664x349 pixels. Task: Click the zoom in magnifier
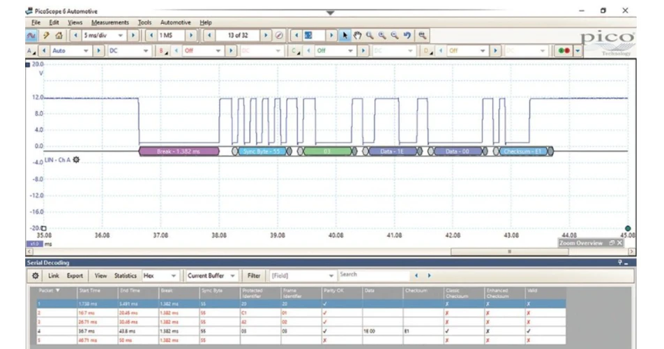[382, 36]
